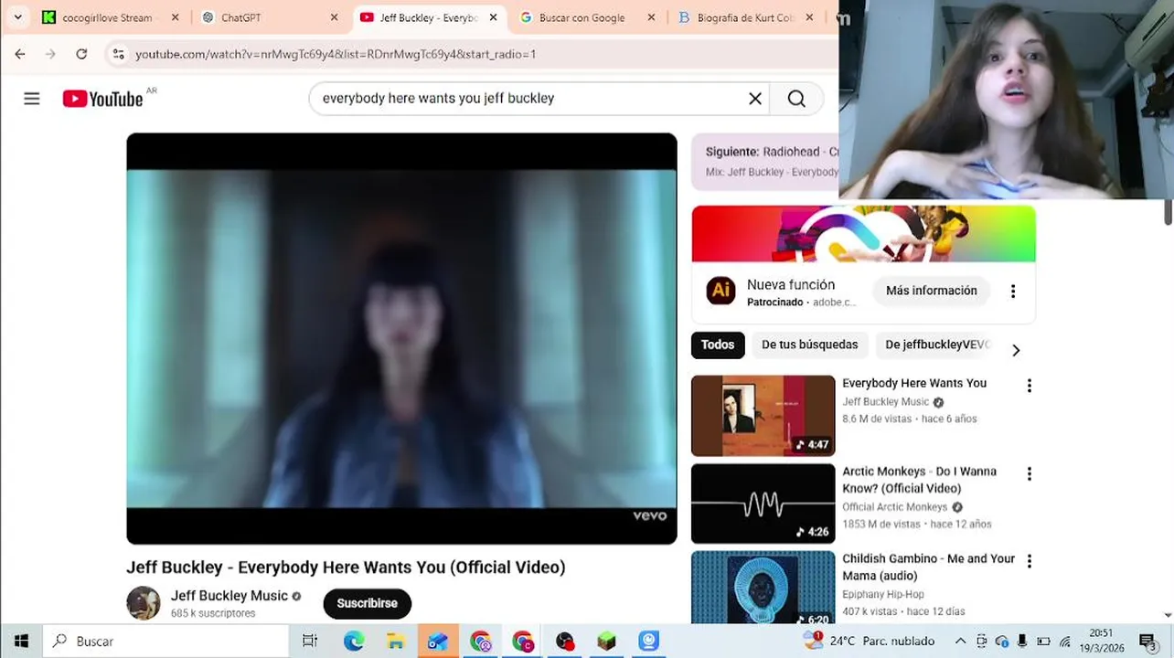The height and width of the screenshot is (658, 1174).
Task: Click the Epiphany Hip-Hop channel name
Action: [883, 594]
